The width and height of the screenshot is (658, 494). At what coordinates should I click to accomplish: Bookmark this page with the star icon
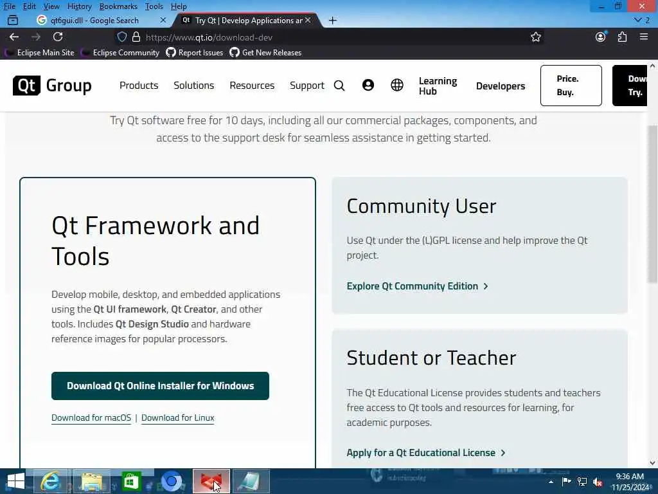pos(535,37)
